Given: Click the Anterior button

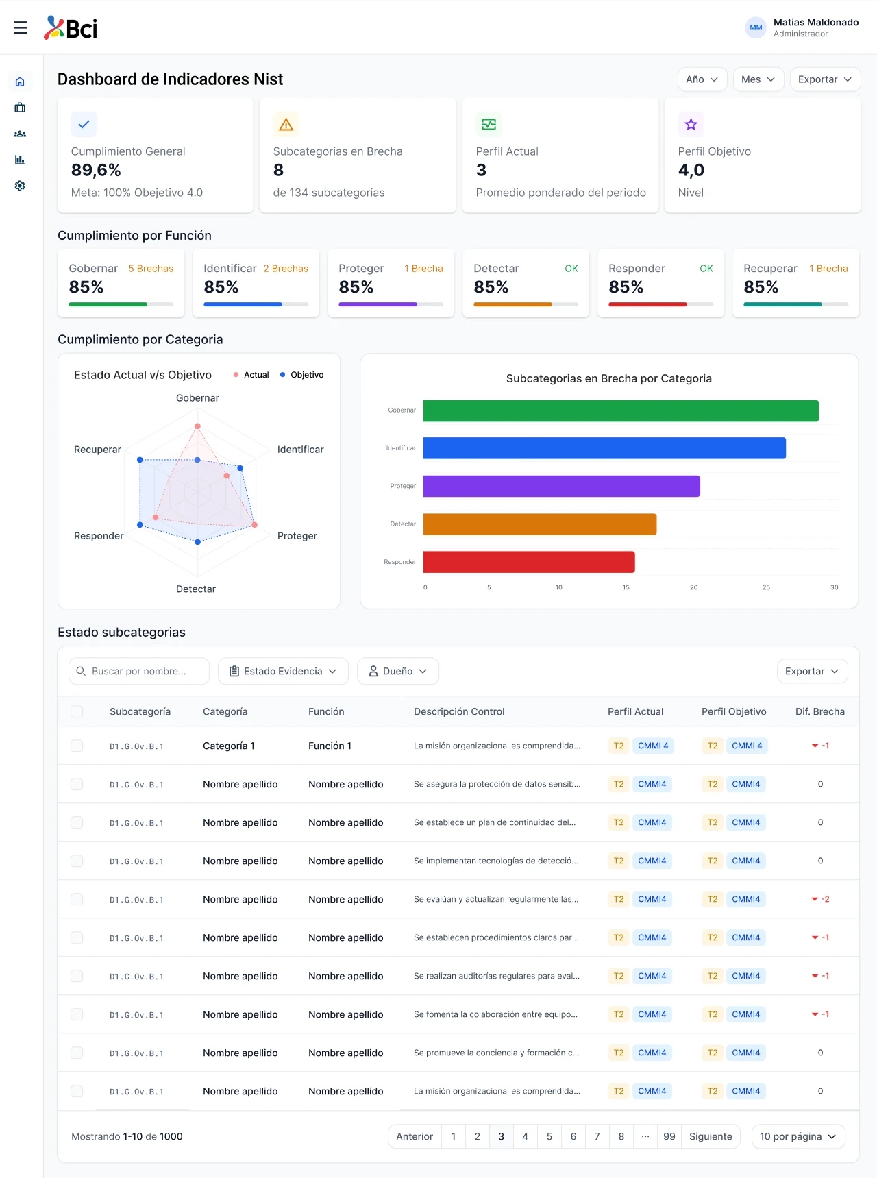Looking at the screenshot, I should [415, 1136].
